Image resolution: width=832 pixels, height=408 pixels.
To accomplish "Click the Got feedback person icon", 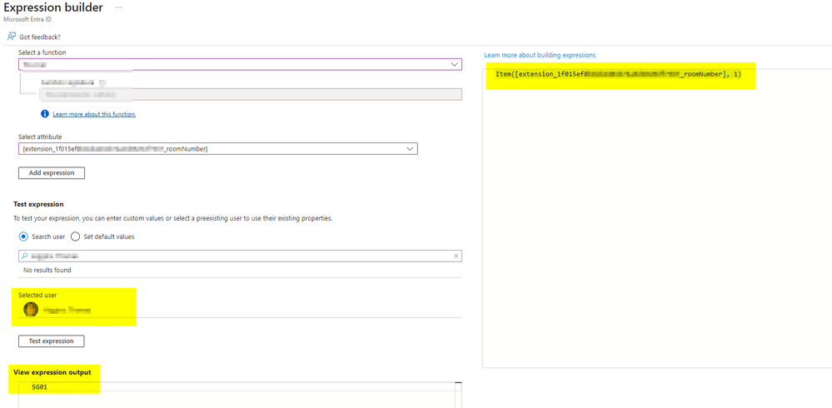I will pos(11,37).
